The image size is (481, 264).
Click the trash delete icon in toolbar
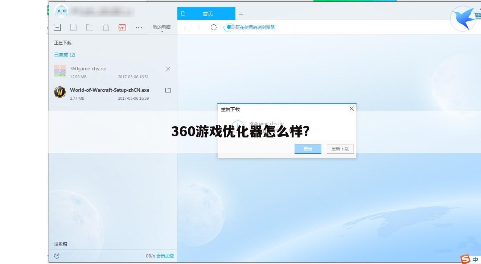(x=106, y=27)
